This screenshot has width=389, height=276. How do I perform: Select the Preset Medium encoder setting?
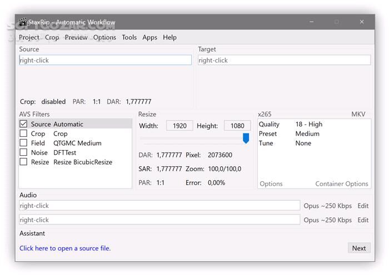pos(307,134)
